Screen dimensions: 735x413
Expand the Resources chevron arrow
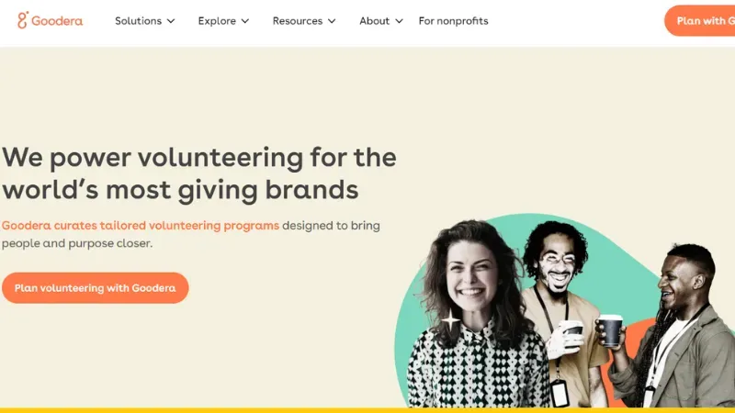(x=332, y=21)
